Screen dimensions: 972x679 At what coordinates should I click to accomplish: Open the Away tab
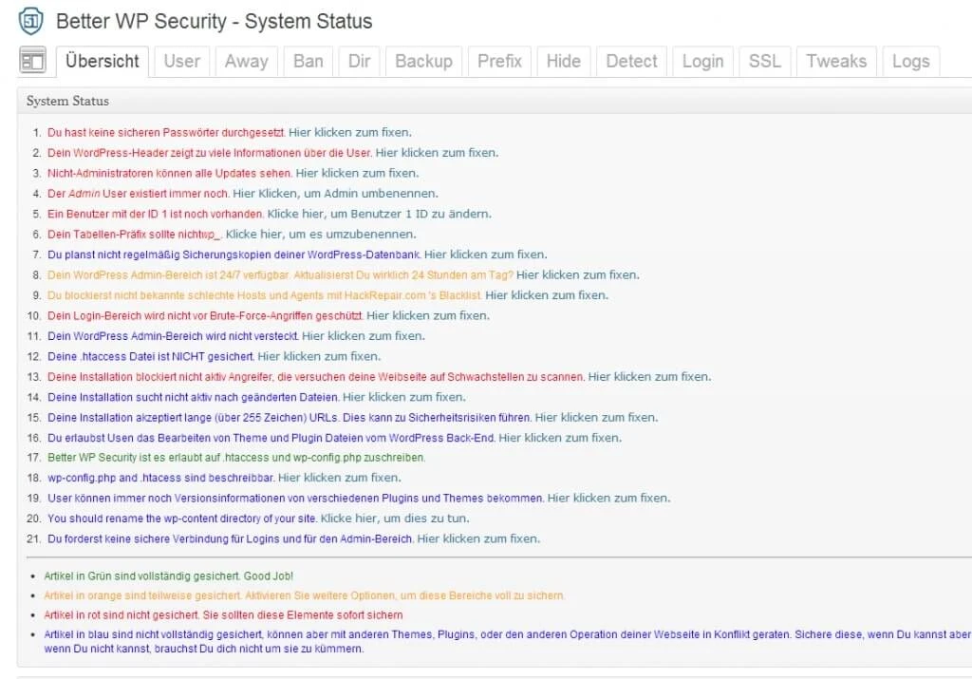click(x=246, y=61)
